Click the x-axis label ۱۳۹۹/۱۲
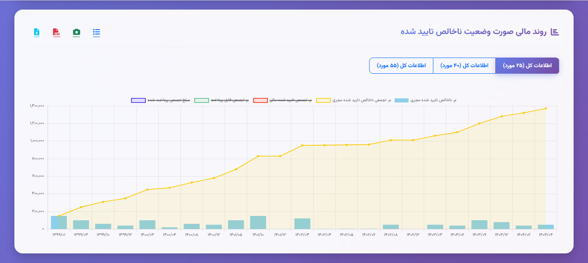Screen dimensions: 588x263 [125, 235]
